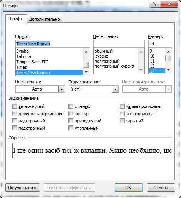Click the help question mark button
The image size is (181, 198).
[x=154, y=4]
